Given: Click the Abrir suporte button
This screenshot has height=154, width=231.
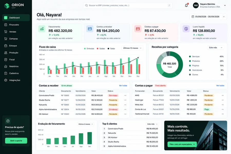Looking at the screenshot, I should 16,141.
